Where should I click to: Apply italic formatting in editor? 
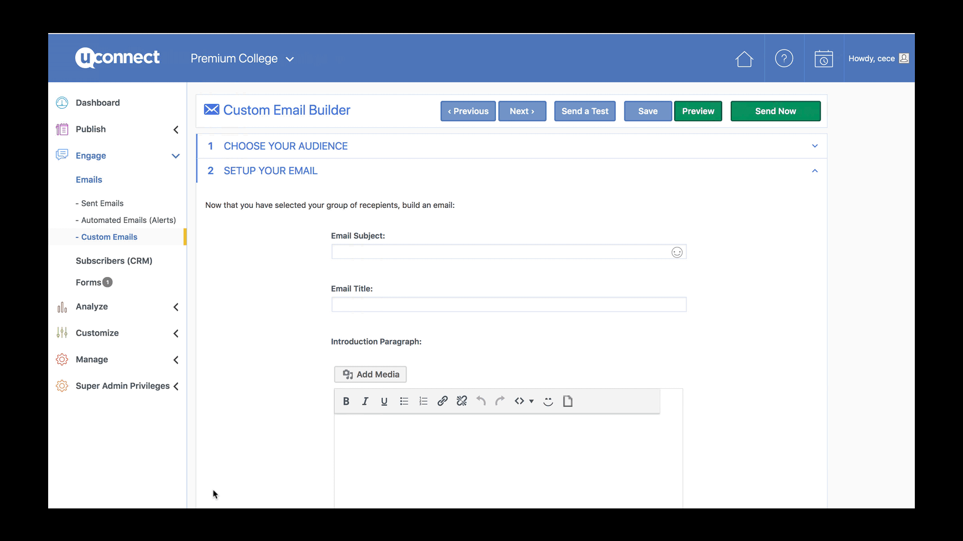(x=365, y=401)
